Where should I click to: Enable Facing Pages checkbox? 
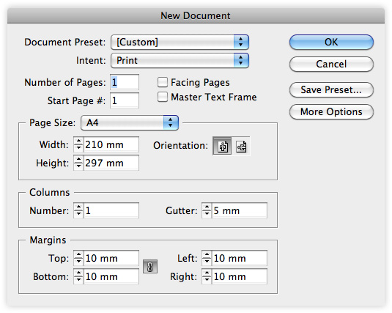163,82
